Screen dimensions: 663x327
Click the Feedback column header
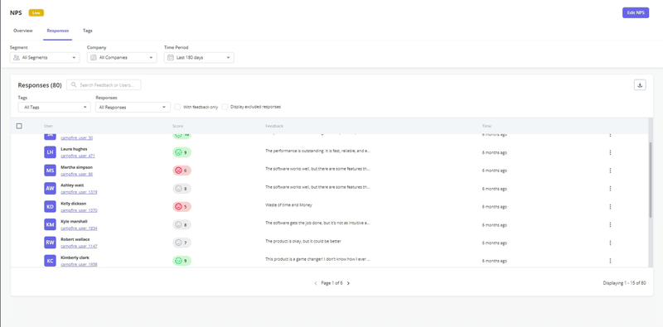274,126
